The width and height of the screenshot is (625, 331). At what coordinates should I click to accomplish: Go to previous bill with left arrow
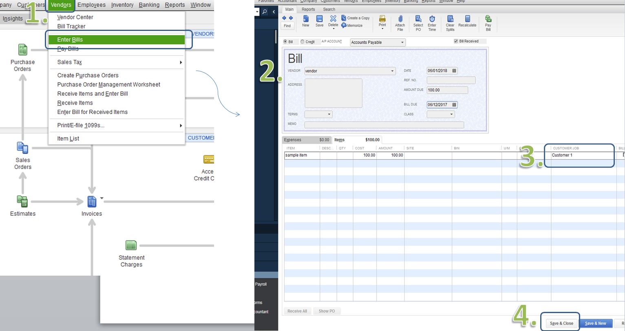coord(284,18)
